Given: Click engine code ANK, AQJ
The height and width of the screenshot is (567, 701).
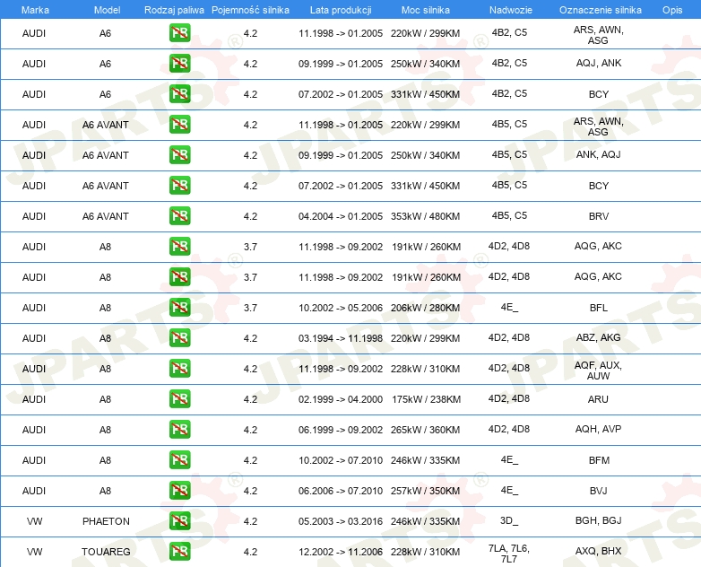Looking at the screenshot, I should click(x=599, y=154).
